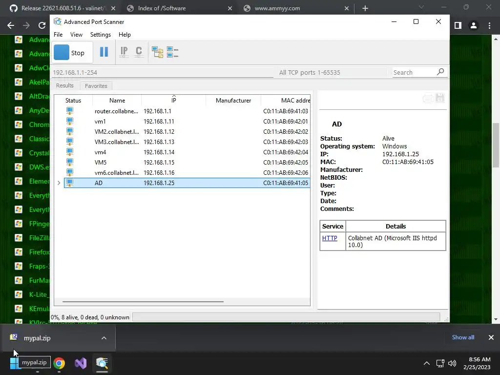
Task: Click computer icon of vm1 row
Action: [x=70, y=121]
